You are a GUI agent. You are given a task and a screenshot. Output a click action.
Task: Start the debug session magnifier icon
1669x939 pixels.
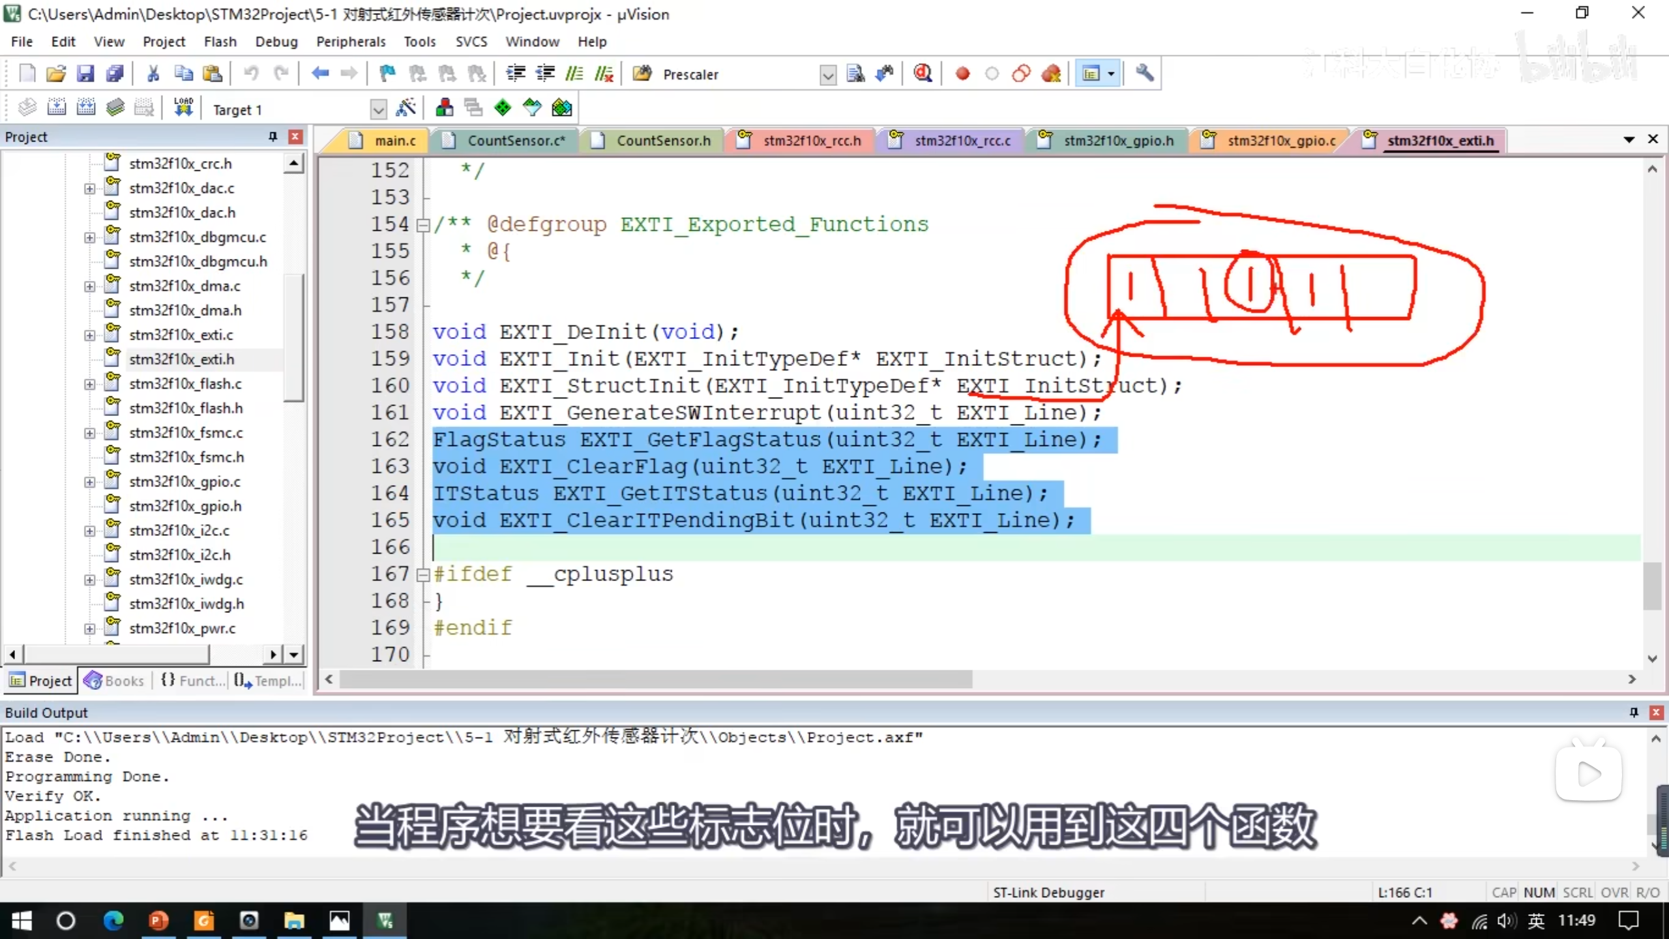coord(923,74)
